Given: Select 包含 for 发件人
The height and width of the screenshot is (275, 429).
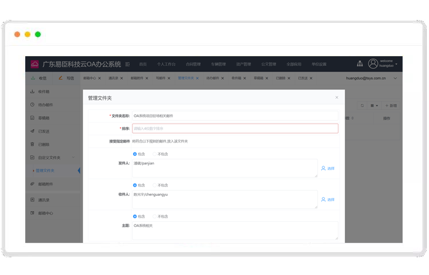Looking at the screenshot, I should pos(139,154).
